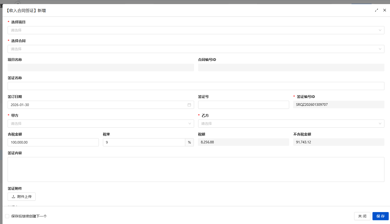Image resolution: width=390 pixels, height=224 pixels.
Task: Click into the 签证名称 text field
Action: 196,86
